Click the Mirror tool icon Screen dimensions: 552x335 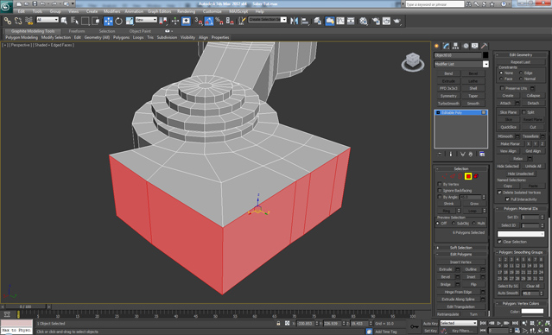[x=295, y=21]
